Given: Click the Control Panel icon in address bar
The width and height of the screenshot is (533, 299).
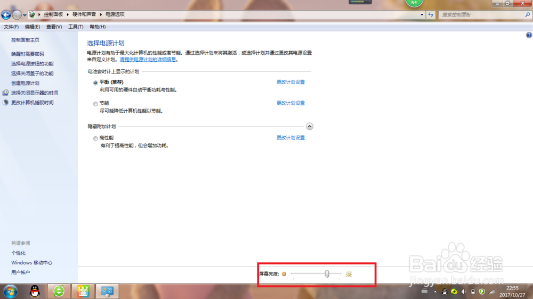Looking at the screenshot, I should coord(32,14).
